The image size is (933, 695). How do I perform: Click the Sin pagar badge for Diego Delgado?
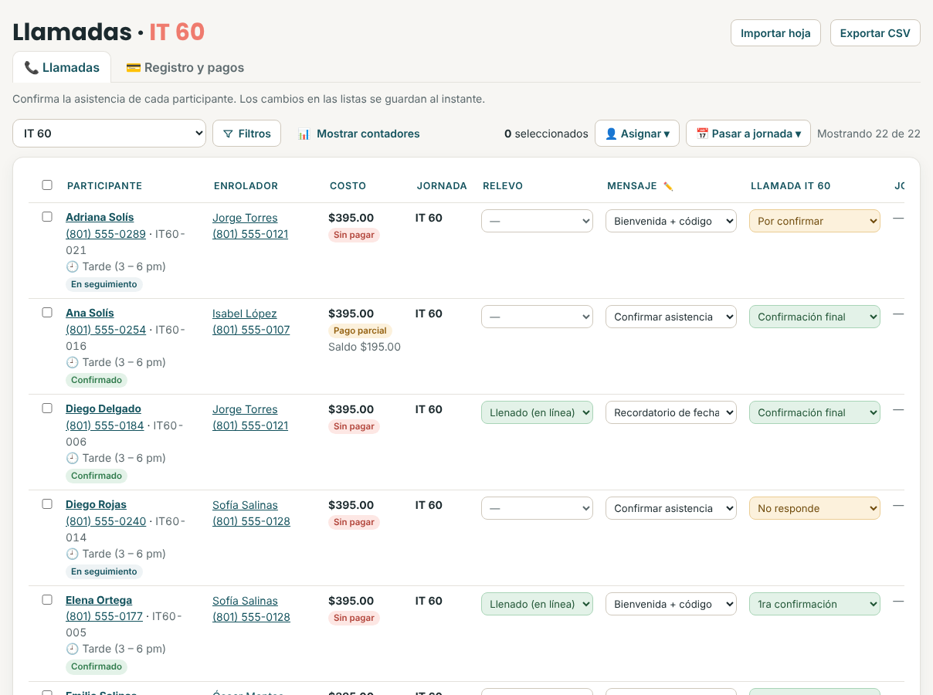pos(354,426)
